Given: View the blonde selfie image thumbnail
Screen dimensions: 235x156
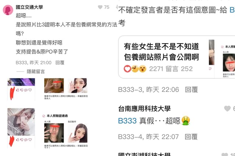Looking at the screenshot, I should point(21,122).
